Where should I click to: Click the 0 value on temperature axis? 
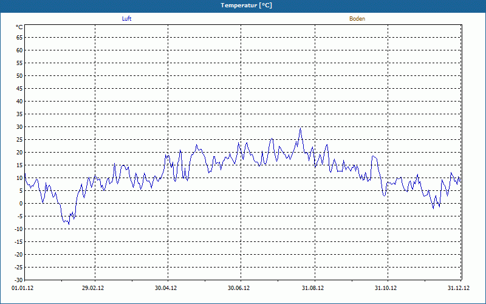(21, 204)
